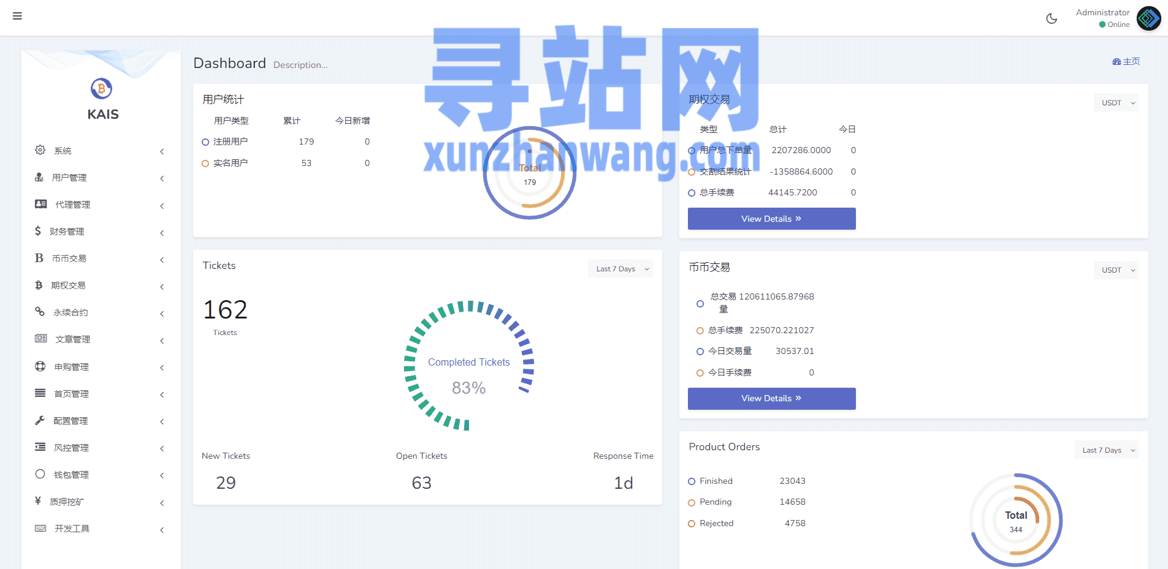Open the 申购管理 menu item
1168x569 pixels.
(x=101, y=367)
